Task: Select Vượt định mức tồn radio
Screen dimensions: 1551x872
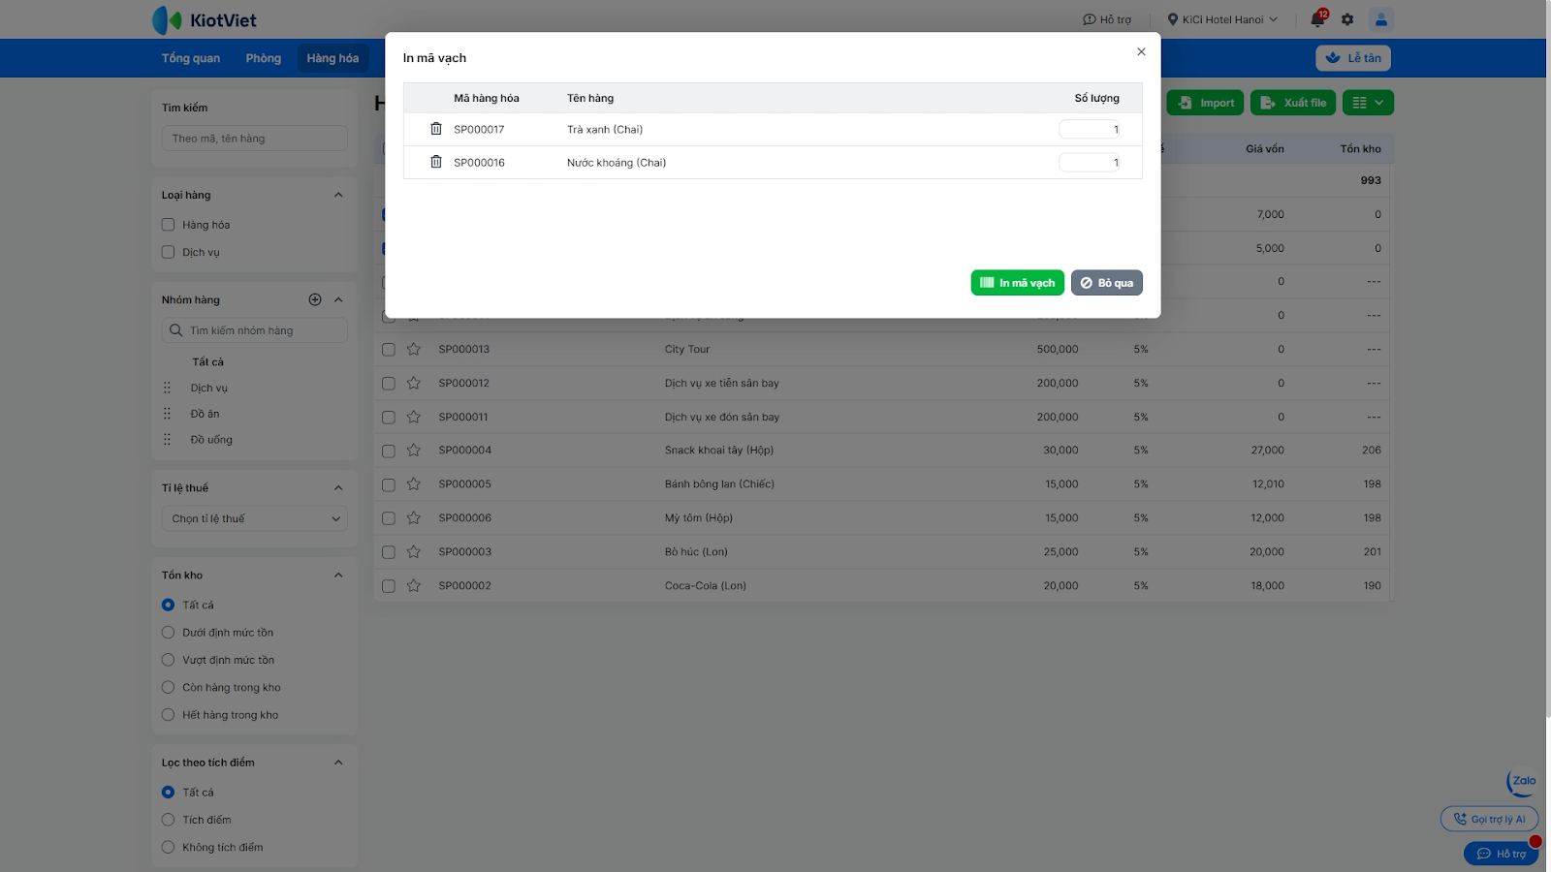Action: [168, 660]
